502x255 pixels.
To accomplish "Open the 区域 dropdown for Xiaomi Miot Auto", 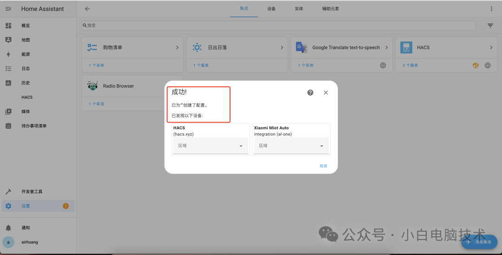I will [x=291, y=145].
